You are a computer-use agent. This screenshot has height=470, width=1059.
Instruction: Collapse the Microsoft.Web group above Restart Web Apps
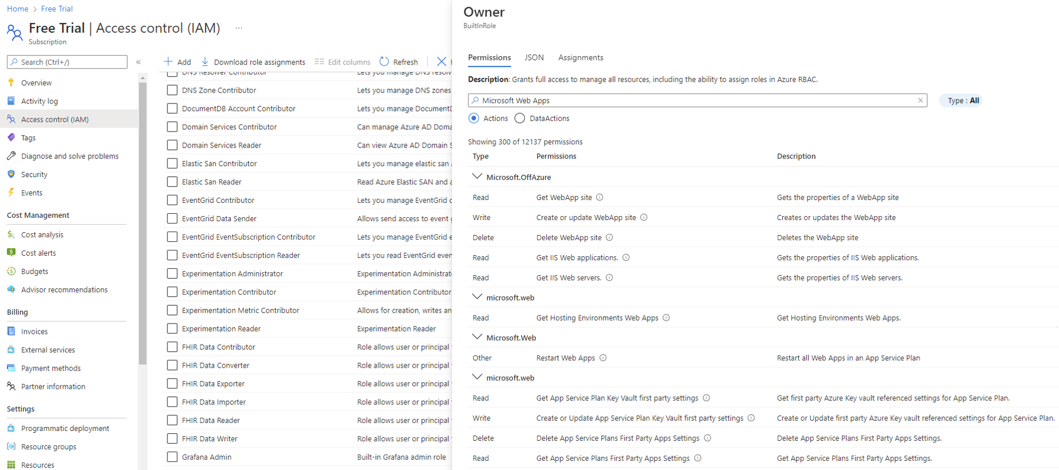[477, 337]
